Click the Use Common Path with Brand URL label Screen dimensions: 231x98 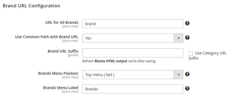[x=47, y=37]
